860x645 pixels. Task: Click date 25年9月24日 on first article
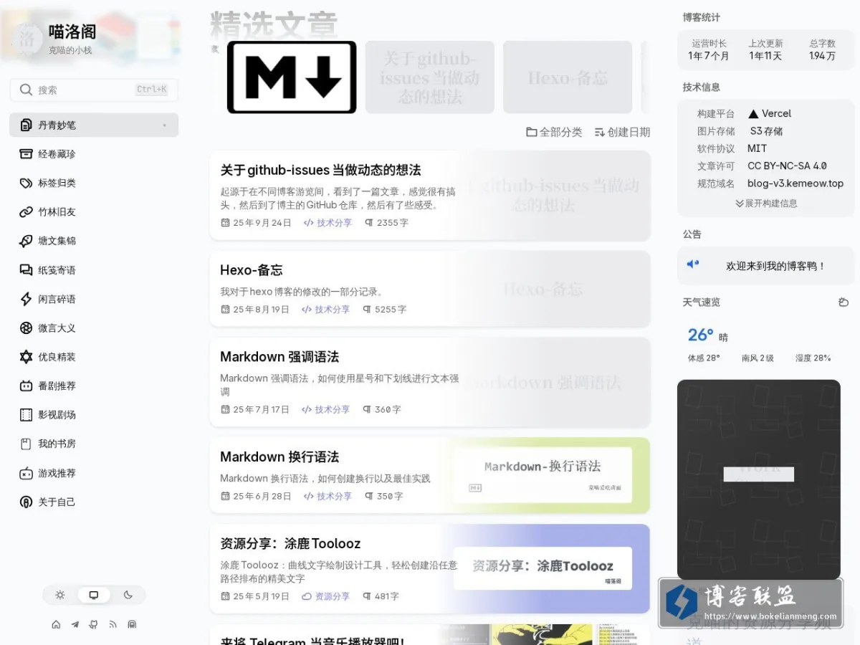click(x=256, y=223)
